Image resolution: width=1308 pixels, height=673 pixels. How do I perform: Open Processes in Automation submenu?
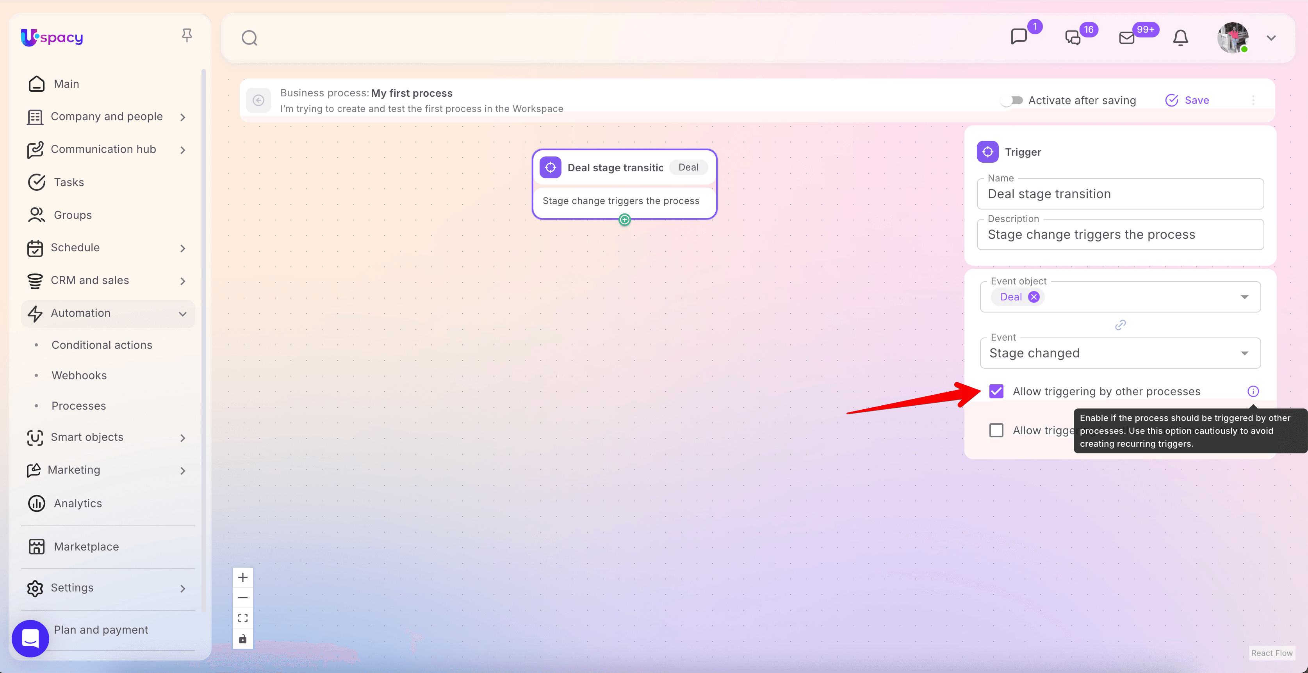click(79, 406)
